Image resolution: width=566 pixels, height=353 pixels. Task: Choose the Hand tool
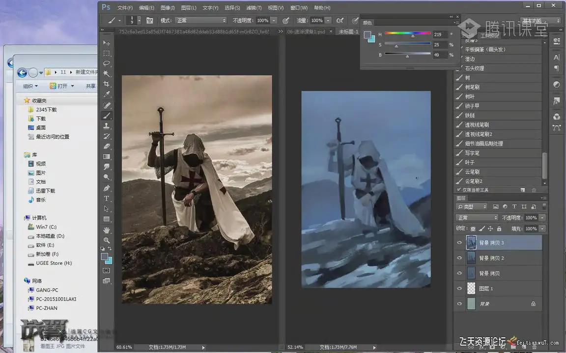click(x=106, y=230)
